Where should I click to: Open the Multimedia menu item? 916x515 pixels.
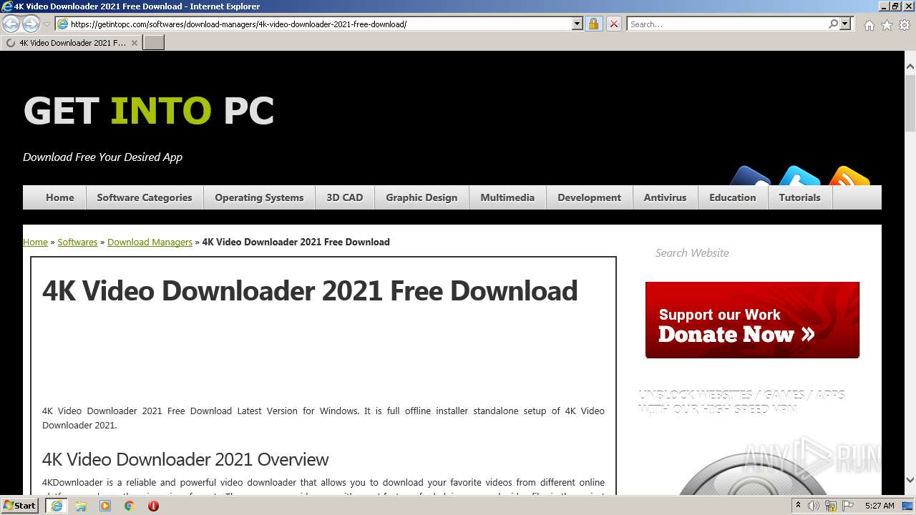tap(507, 197)
